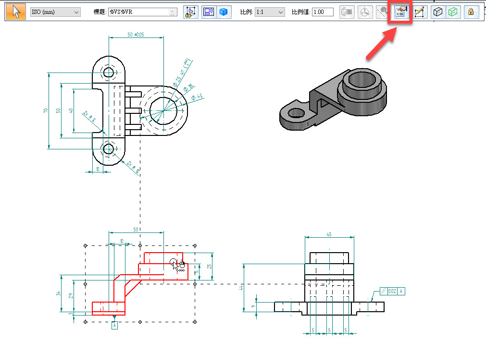
Task: Click the greyed view alignment icon
Action: tap(347, 12)
